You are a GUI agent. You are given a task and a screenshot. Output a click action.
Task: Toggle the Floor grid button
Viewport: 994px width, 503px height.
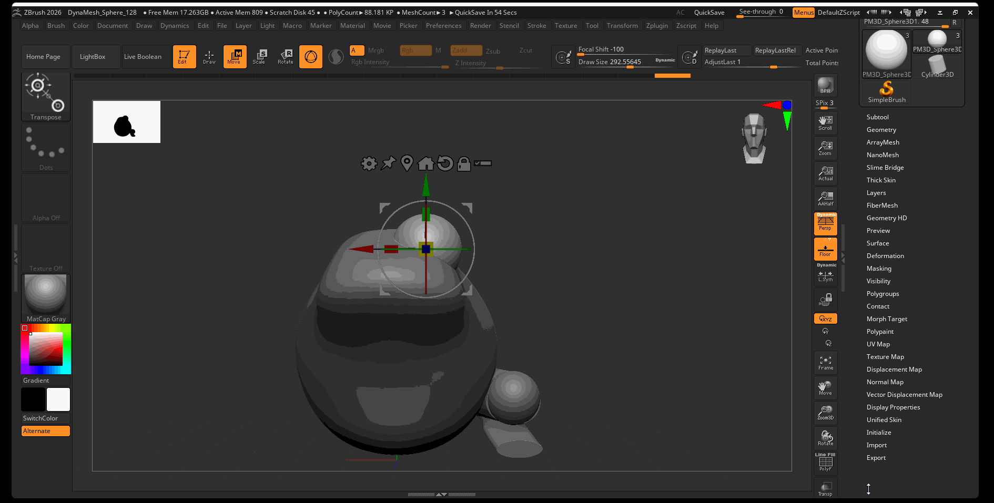tap(825, 249)
